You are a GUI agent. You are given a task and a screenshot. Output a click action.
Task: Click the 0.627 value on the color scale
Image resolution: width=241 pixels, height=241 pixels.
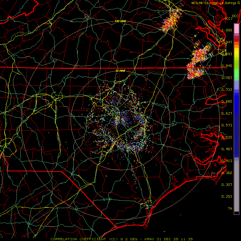(x=227, y=114)
